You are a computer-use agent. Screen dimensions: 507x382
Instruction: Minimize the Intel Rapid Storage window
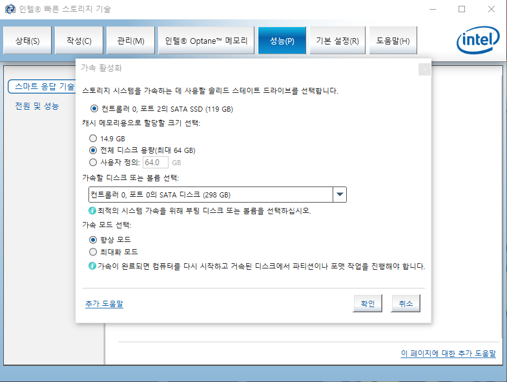(433, 9)
